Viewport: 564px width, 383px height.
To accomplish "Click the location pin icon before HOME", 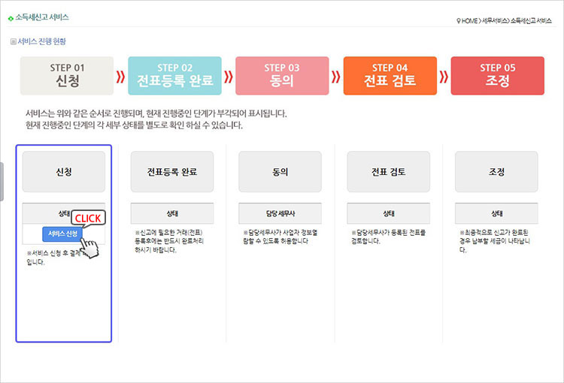I will (458, 20).
